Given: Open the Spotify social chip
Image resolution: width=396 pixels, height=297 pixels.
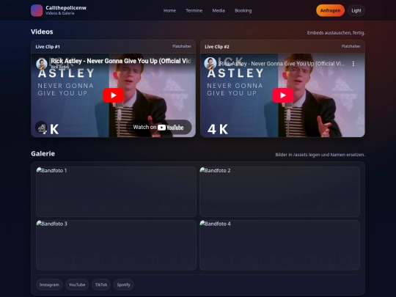Looking at the screenshot, I should click(123, 285).
